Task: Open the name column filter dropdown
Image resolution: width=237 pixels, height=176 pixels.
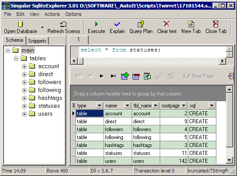Action: point(127,105)
